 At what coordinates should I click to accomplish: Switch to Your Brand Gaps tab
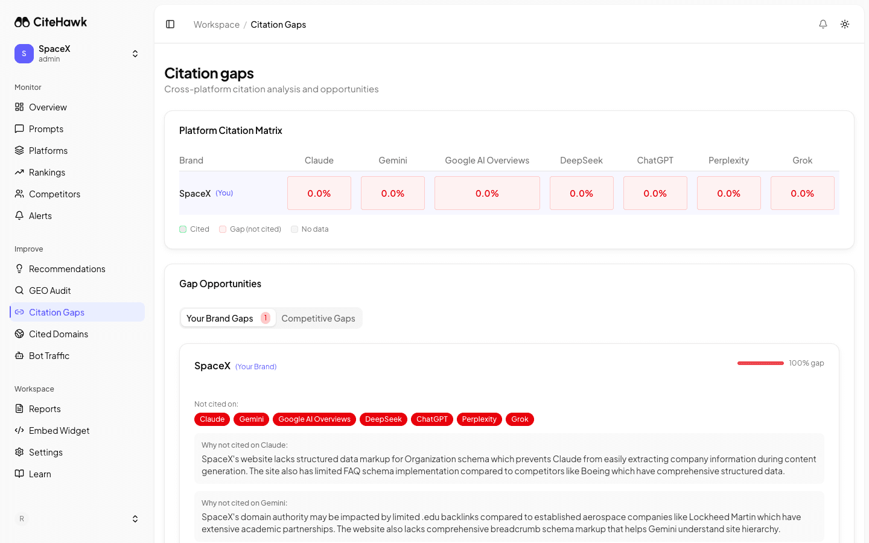[x=228, y=318]
